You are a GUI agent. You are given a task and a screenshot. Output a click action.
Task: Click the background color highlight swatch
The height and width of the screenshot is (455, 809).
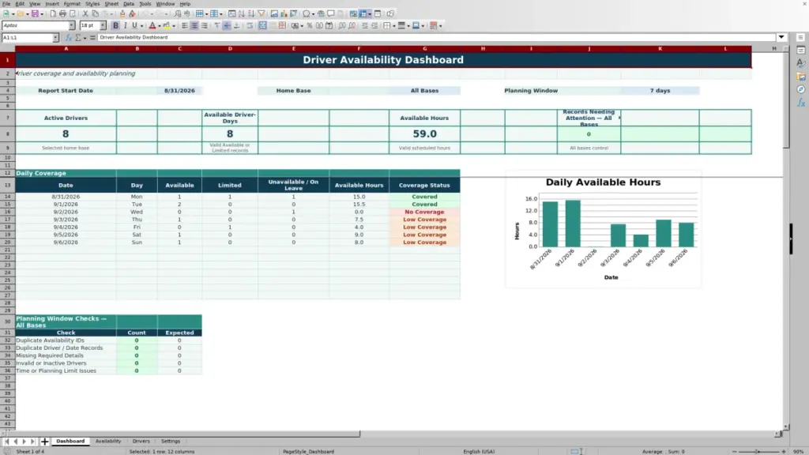[166, 25]
